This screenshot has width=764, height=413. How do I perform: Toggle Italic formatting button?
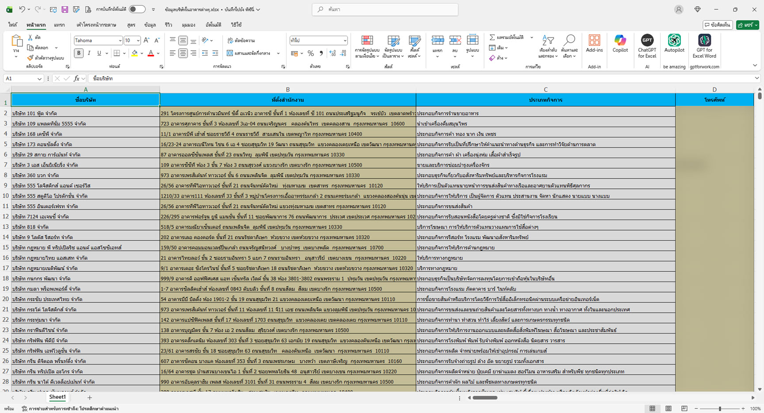89,53
